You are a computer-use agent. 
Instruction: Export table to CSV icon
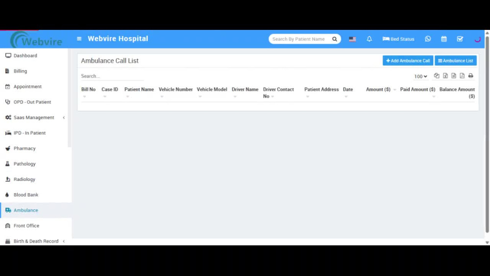point(454,76)
